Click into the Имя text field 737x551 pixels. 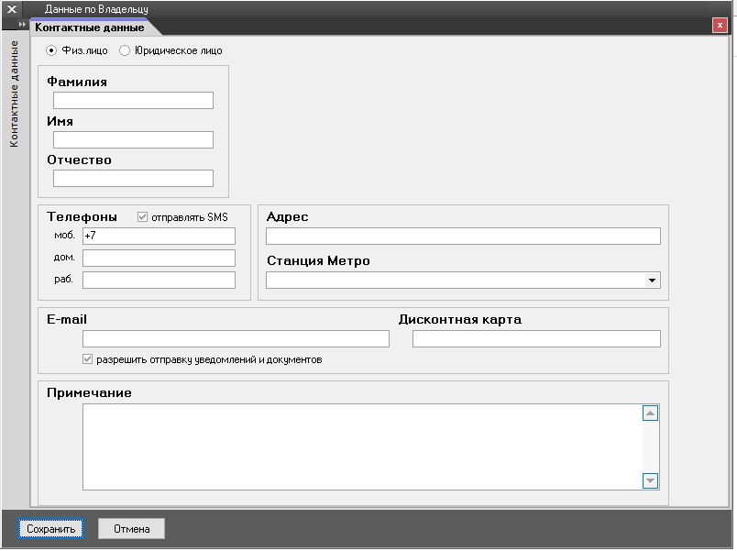(x=133, y=140)
